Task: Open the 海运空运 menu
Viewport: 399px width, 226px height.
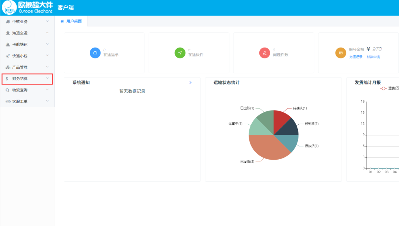Action: [27, 33]
